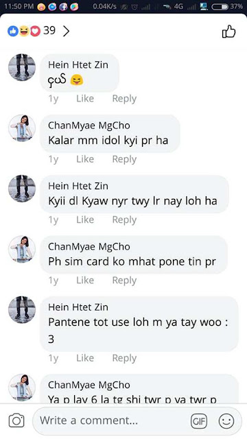Image resolution: width=247 pixels, height=439 pixels.
Task: Open the camera icon to attach a photo
Action: [x=16, y=420]
